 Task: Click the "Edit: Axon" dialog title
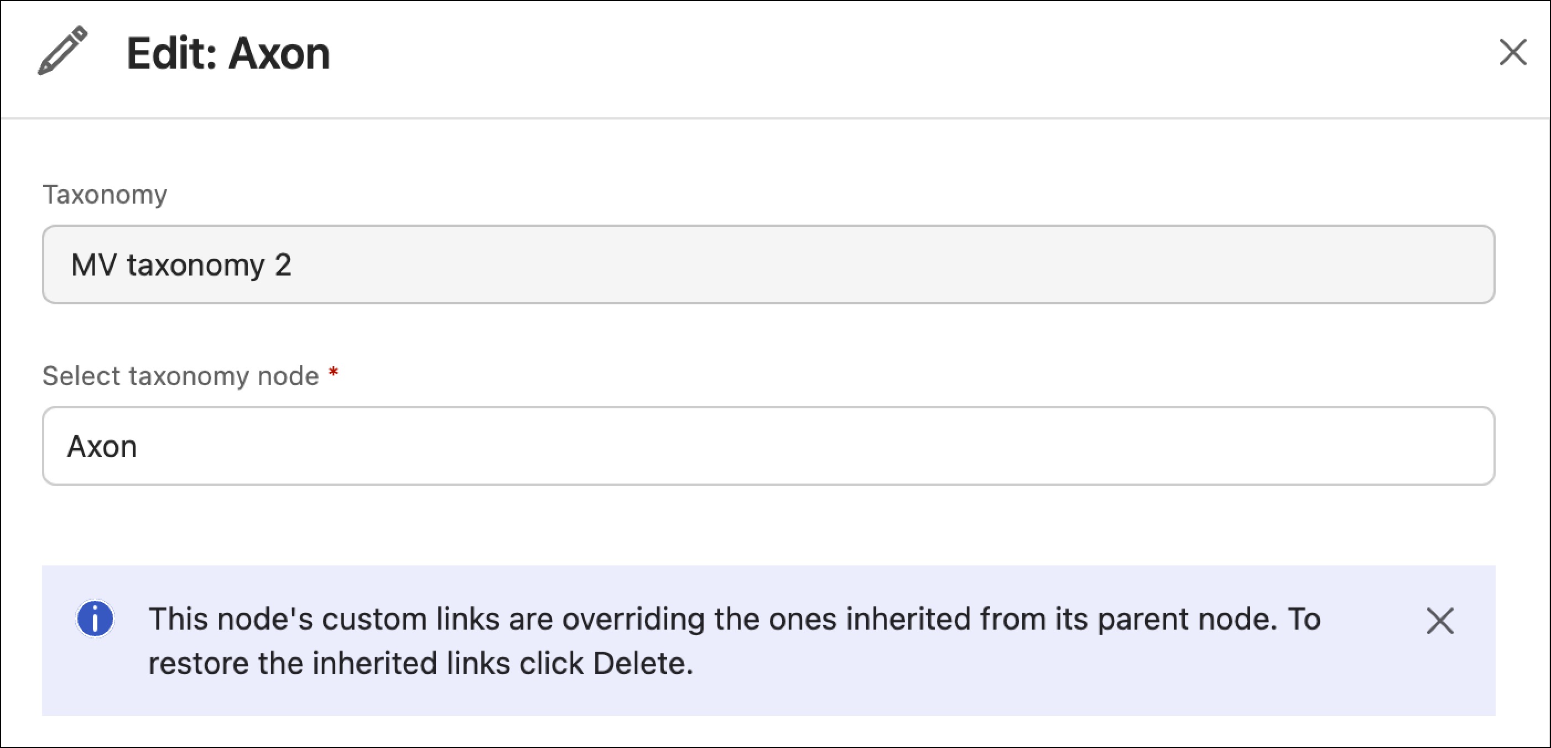(228, 54)
